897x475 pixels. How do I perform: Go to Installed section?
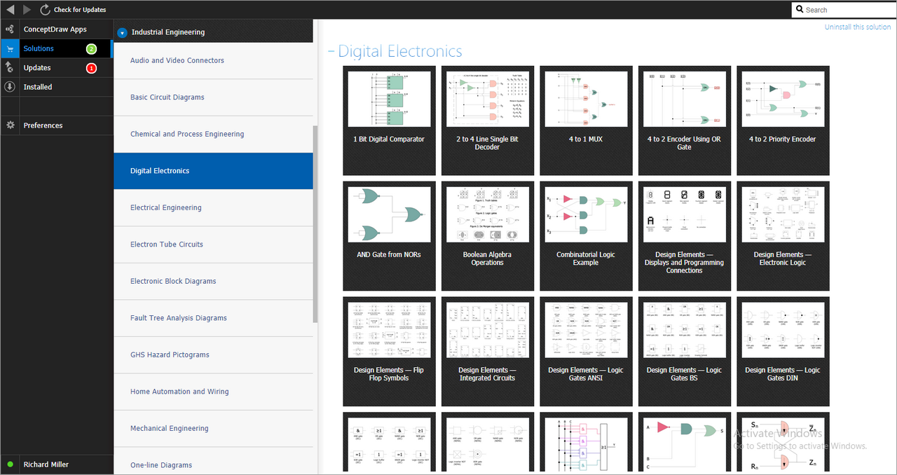pyautogui.click(x=38, y=87)
